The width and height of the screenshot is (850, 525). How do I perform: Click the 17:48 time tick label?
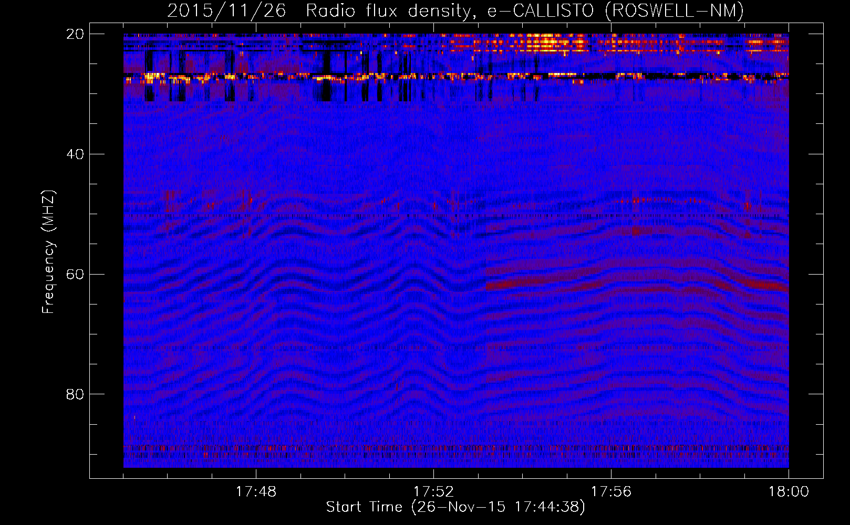[256, 492]
